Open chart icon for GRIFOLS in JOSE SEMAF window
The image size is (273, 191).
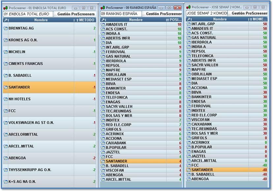188,138
